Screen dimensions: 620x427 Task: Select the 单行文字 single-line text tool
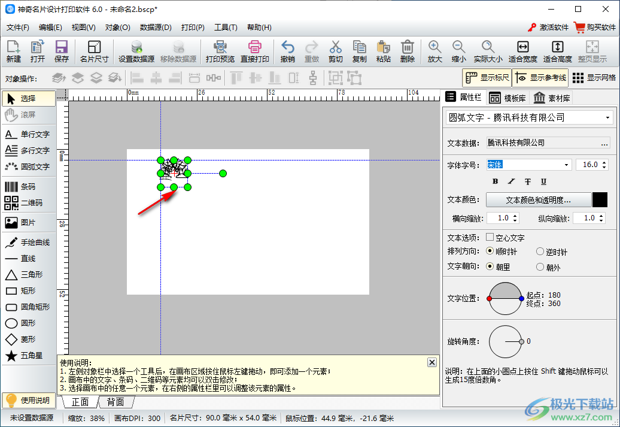click(x=29, y=135)
